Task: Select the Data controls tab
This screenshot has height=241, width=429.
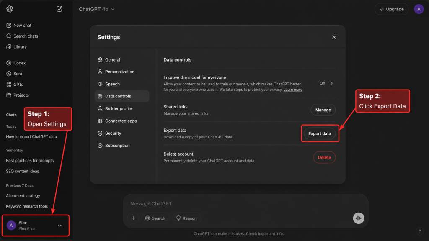Action: click(122, 96)
